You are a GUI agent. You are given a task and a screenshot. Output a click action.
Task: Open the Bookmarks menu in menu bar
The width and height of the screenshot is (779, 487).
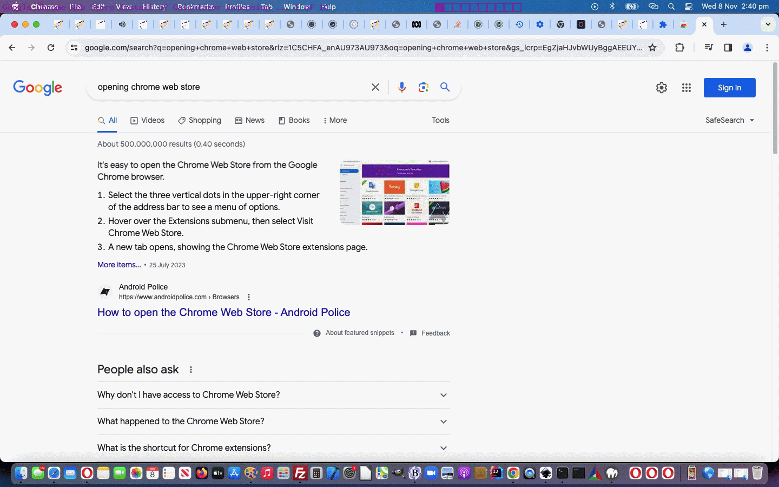(x=195, y=6)
